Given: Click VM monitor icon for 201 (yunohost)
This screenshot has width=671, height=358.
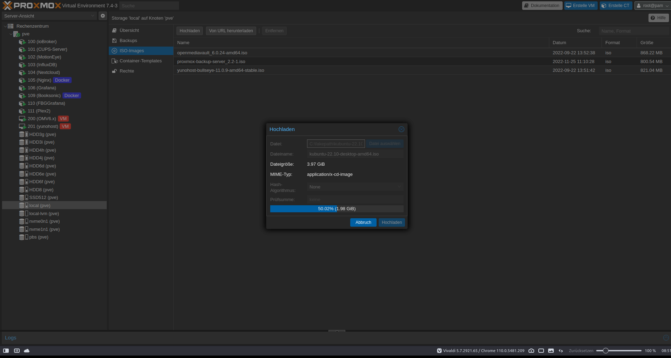Looking at the screenshot, I should 22,126.
